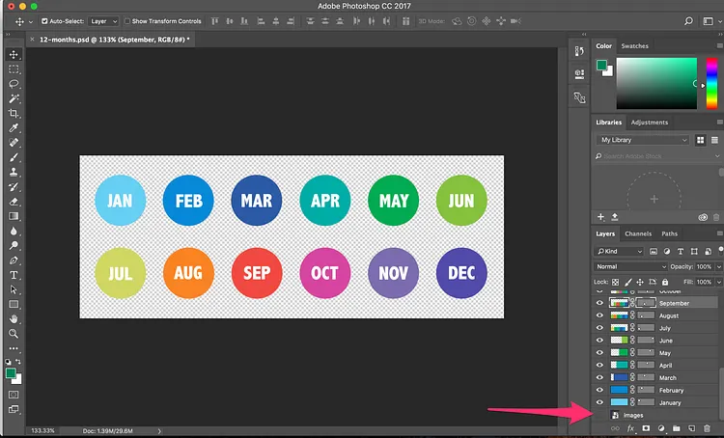The height and width of the screenshot is (438, 724).
Task: Select the Brush tool
Action: 14,157
